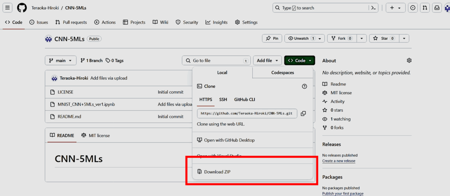The image size is (450, 196).
Task: Open the Add file dropdown
Action: point(267,61)
